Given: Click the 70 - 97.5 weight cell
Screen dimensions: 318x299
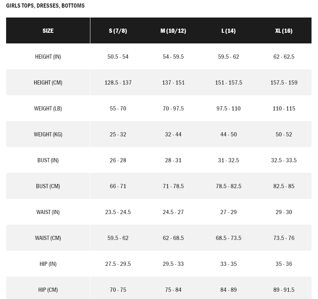Looking at the screenshot, I should (x=173, y=109).
